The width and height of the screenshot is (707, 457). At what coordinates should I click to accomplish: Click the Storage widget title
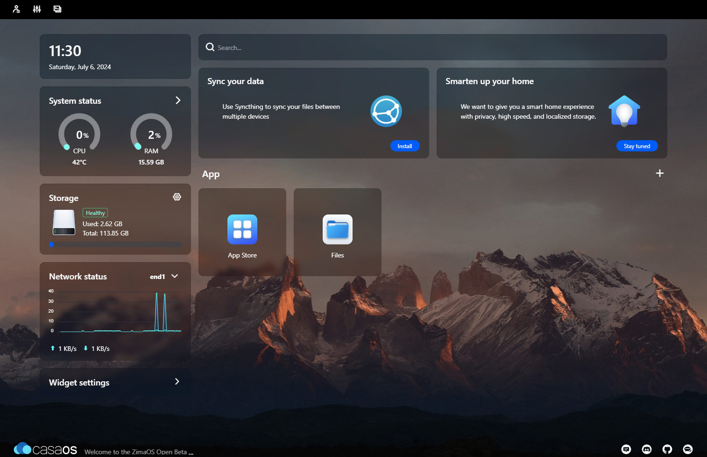tap(64, 198)
